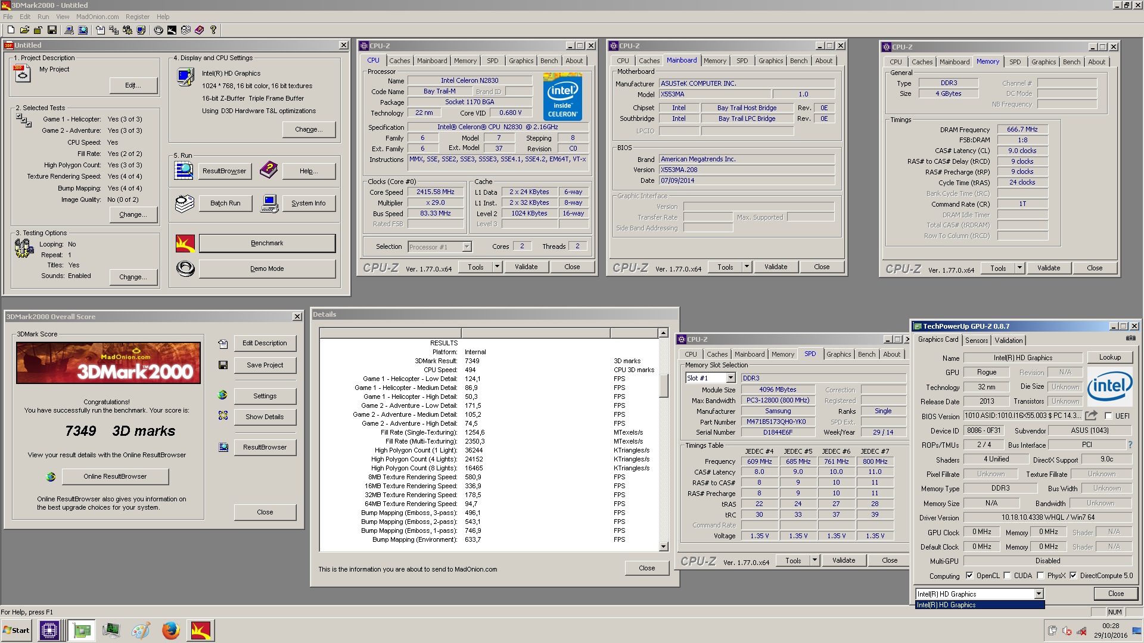Expand Tools dropdown arrow in SPD window
The image size is (1144, 643).
click(x=815, y=560)
